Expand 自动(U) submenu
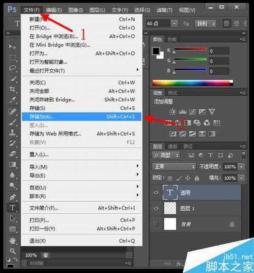This screenshot has width=254, height=273. click(x=81, y=187)
